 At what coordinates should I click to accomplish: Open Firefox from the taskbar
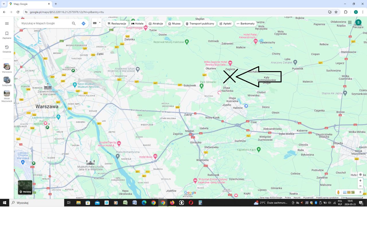172,203
